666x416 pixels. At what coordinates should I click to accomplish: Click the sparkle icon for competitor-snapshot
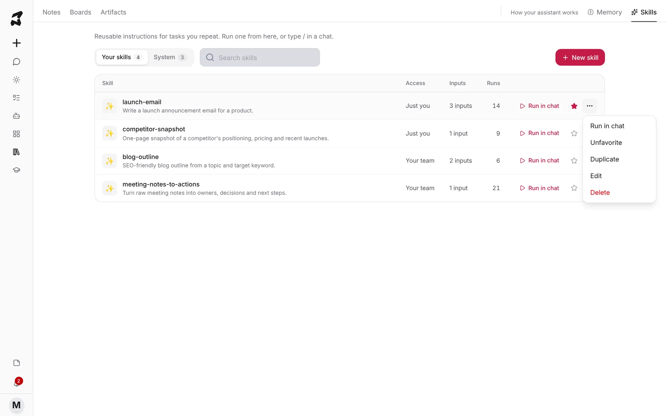coord(110,133)
